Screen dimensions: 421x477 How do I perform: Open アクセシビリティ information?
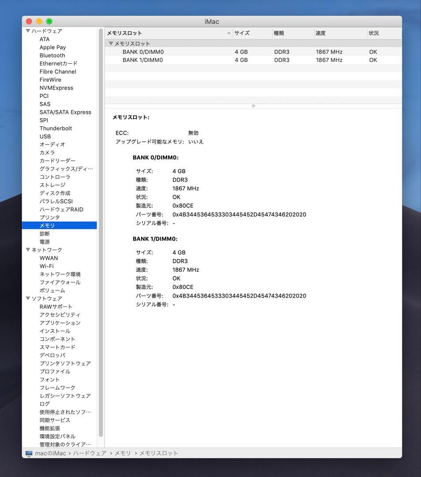(60, 314)
